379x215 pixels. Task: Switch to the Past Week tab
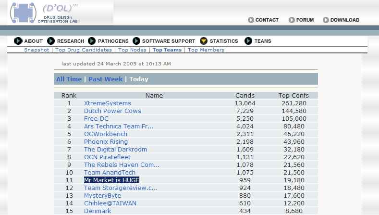click(105, 79)
